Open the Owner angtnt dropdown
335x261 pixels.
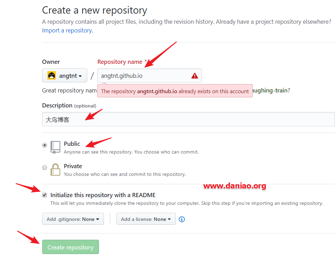click(x=64, y=75)
